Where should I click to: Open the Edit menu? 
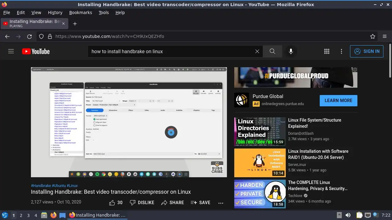point(21,13)
